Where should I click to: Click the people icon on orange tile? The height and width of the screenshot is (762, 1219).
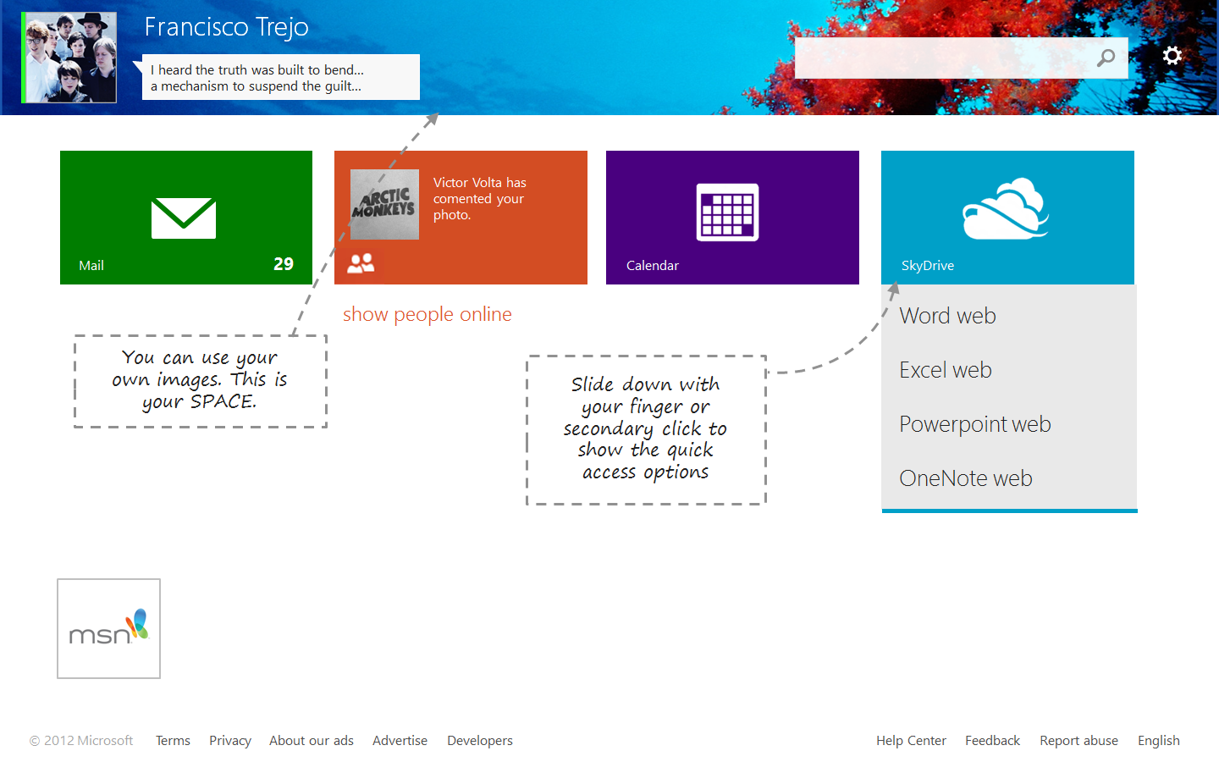361,263
